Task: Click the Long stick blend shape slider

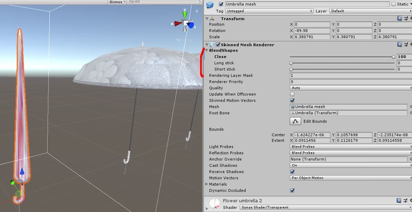Action: [x=342, y=63]
